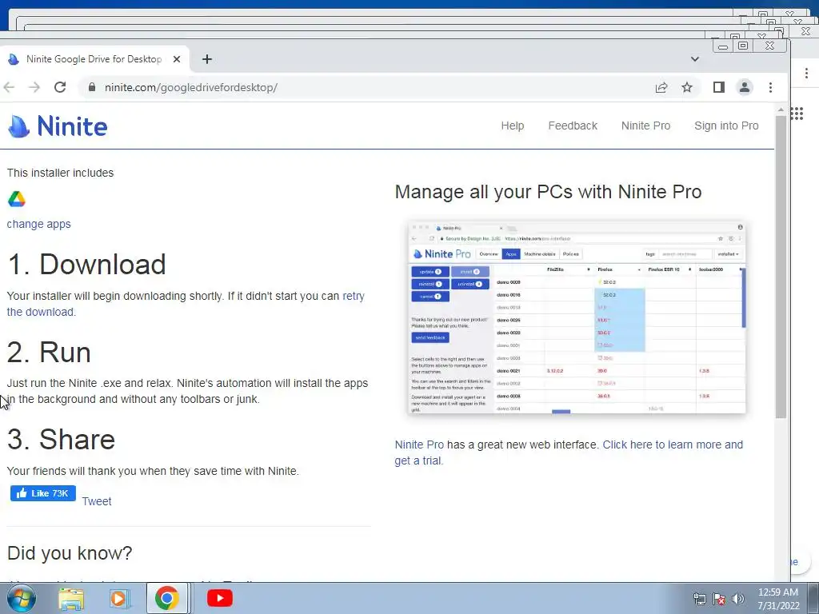Click the Ninite Pro interface screenshot
The height and width of the screenshot is (614, 819).
[577, 318]
